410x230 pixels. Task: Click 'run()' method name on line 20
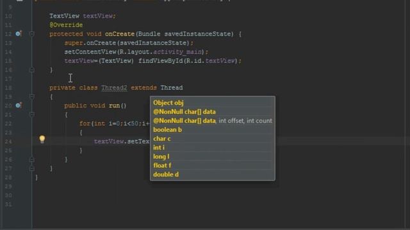click(118, 105)
